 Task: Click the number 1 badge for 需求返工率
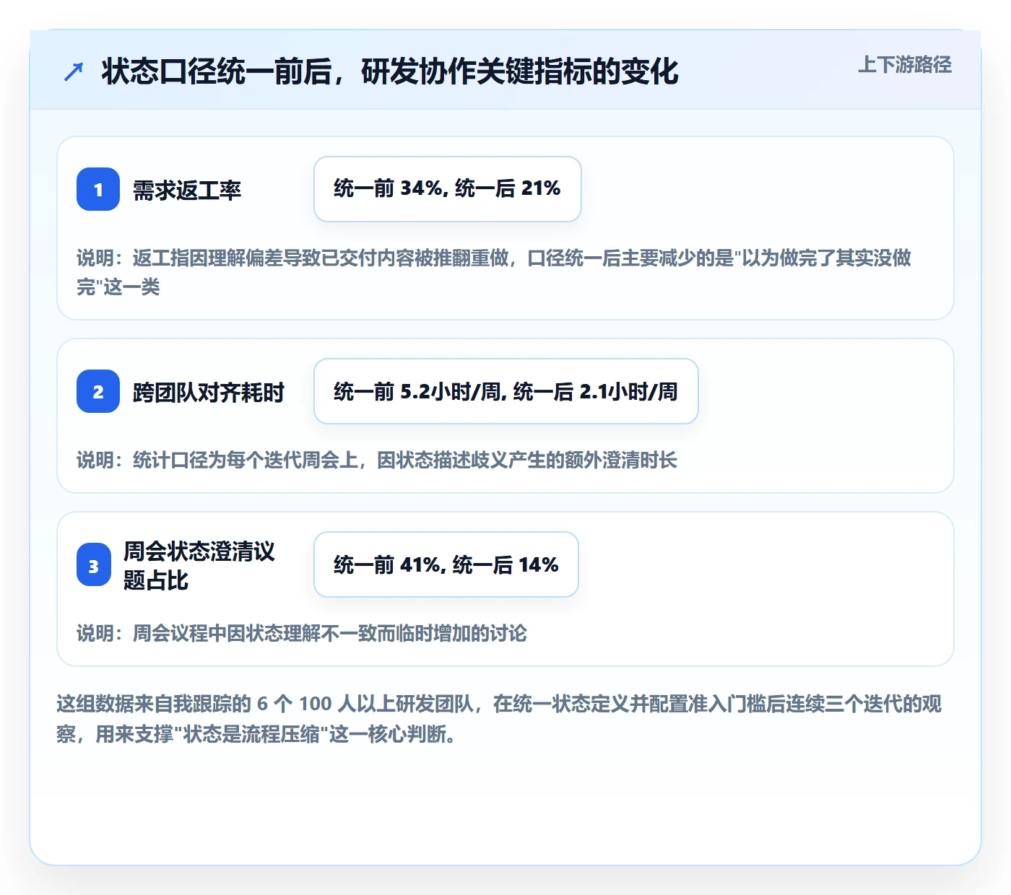click(98, 189)
